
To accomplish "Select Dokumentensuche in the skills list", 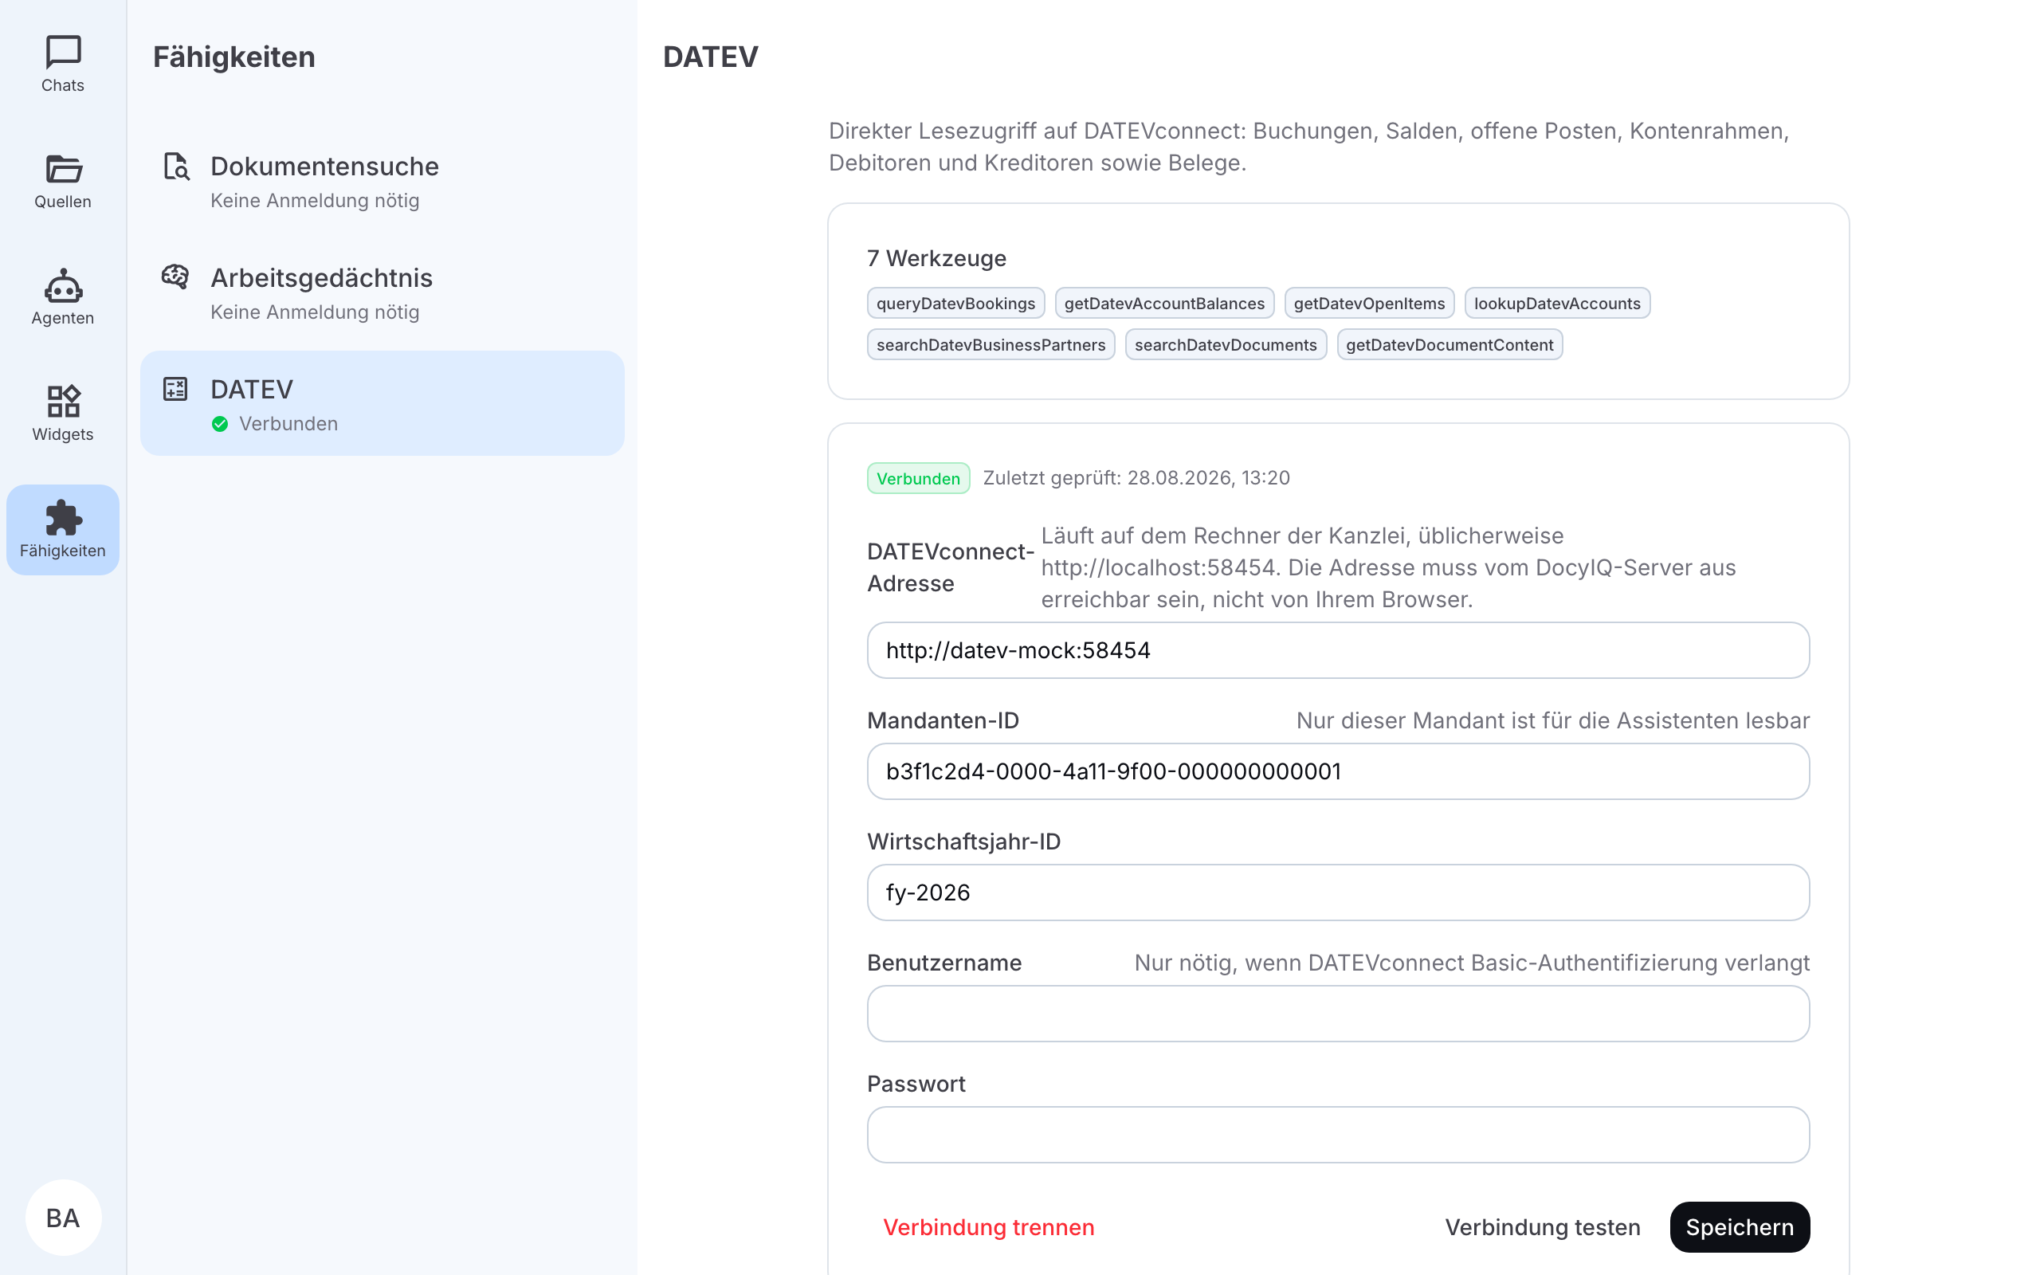I will click(382, 182).
